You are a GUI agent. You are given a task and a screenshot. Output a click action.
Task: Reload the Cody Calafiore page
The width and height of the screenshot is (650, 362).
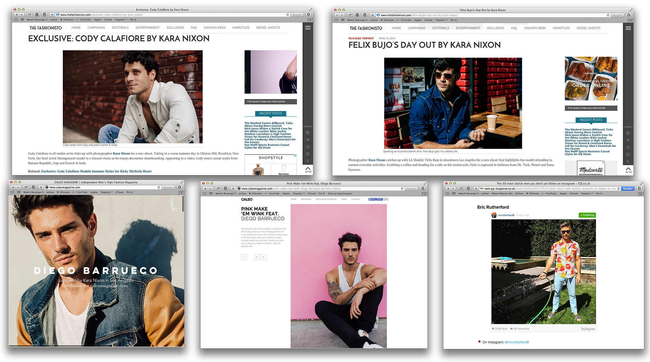pyautogui.click(x=288, y=14)
